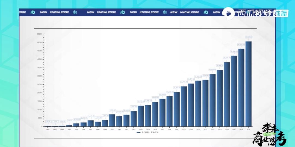
Task: Click the data label 9,102.00
Action: pos(134,107)
